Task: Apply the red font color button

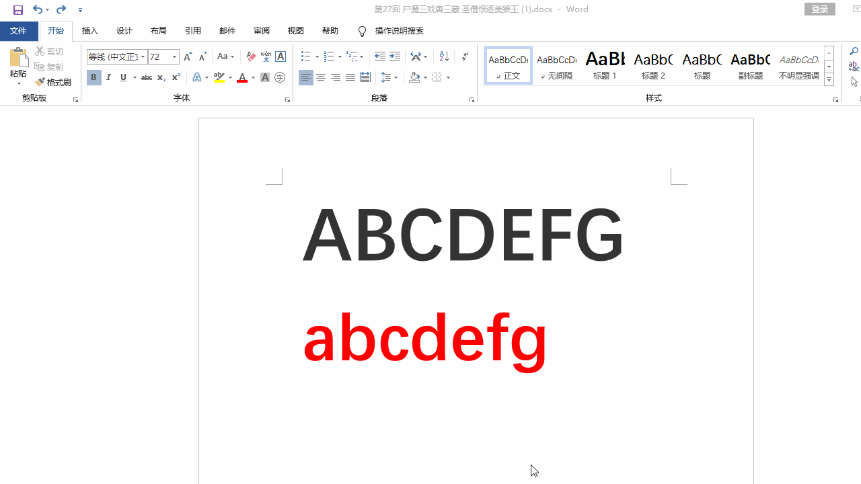Action: (x=242, y=78)
